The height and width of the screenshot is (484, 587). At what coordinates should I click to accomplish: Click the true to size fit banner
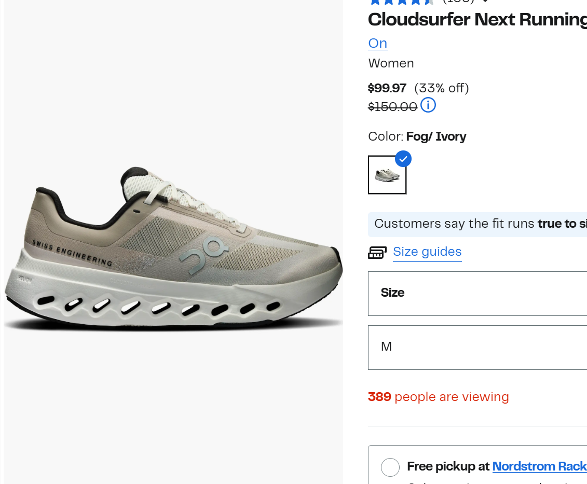click(477, 224)
